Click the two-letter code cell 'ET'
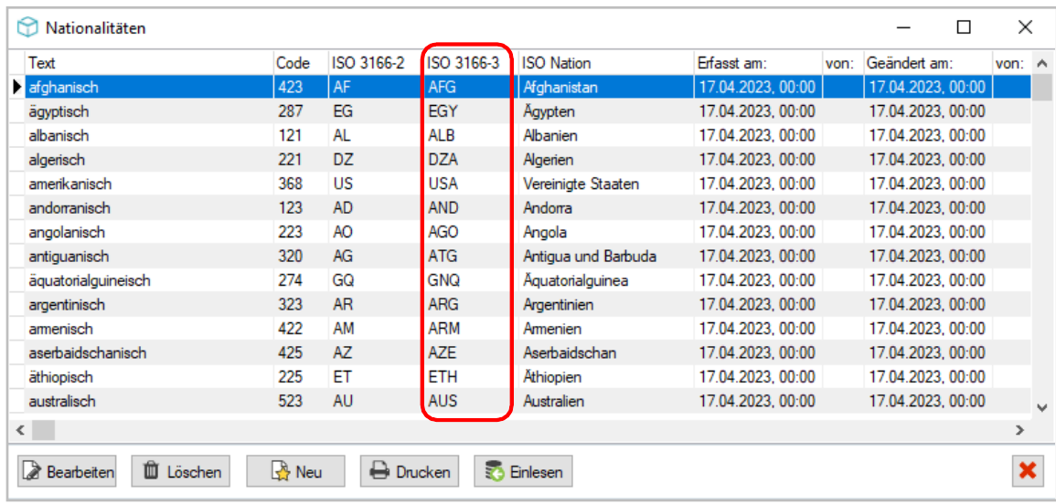Screen dimensions: 1056x504 point(375,377)
